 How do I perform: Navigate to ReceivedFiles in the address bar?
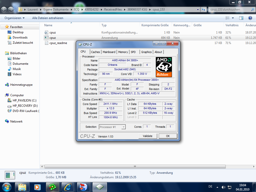click(x=113, y=9)
